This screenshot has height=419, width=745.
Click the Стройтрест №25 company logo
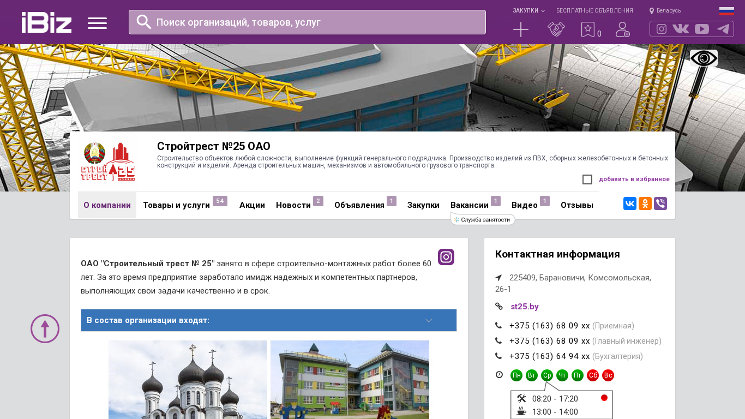[x=108, y=161]
